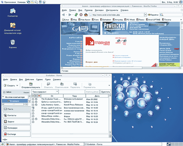Toggle read status of Luba Aronova message
The width and height of the screenshot is (183, 146).
coord(33,105)
